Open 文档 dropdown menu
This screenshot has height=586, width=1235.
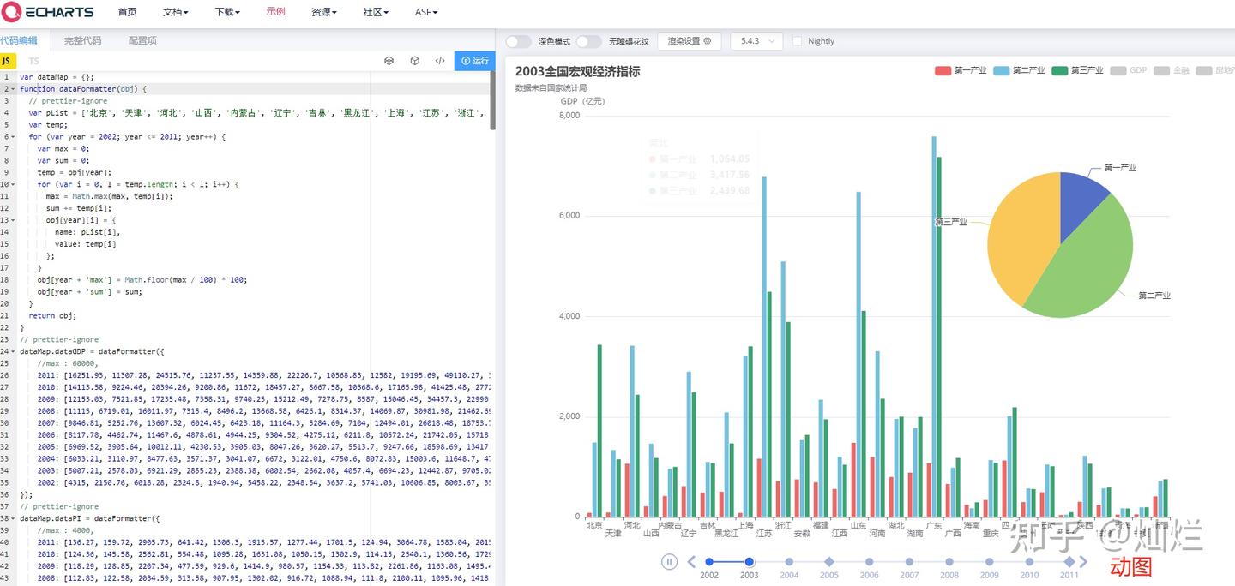(x=175, y=12)
